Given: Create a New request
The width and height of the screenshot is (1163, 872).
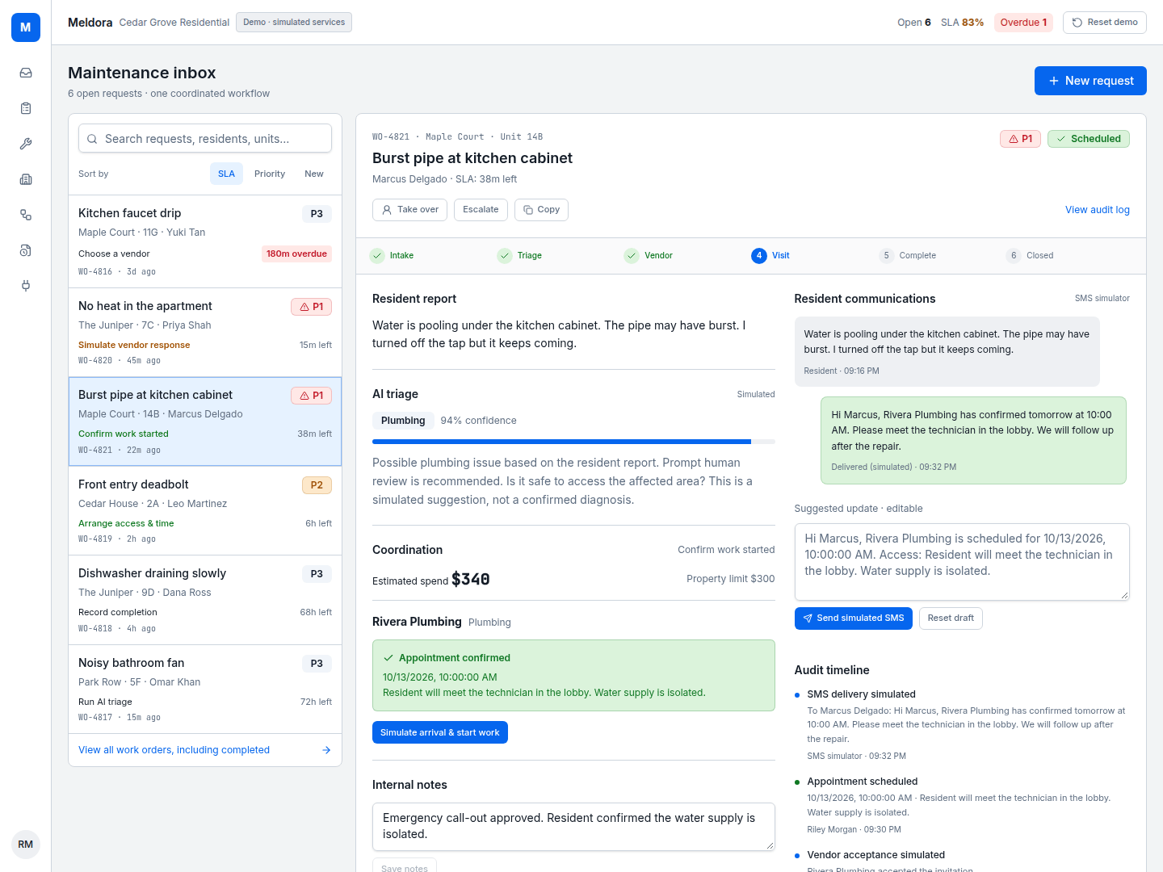Looking at the screenshot, I should coord(1090,81).
